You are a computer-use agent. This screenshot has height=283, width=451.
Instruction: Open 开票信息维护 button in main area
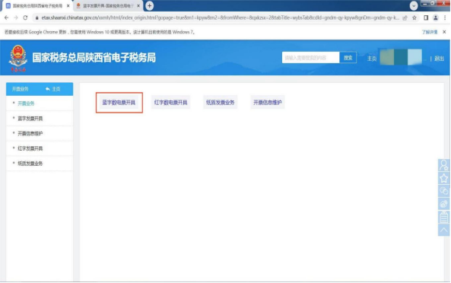point(268,103)
